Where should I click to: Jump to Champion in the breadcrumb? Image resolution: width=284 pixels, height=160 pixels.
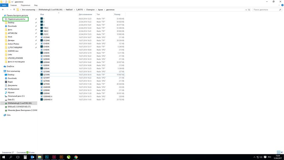pos(90,10)
